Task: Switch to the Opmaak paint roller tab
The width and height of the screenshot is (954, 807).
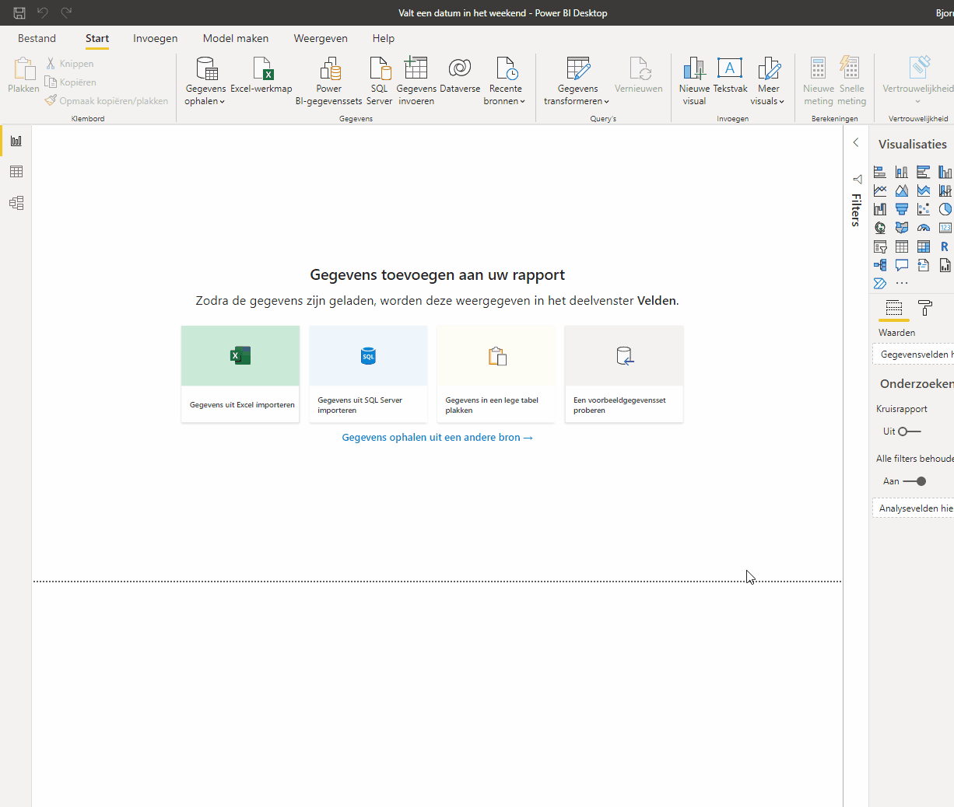Action: pyautogui.click(x=925, y=308)
